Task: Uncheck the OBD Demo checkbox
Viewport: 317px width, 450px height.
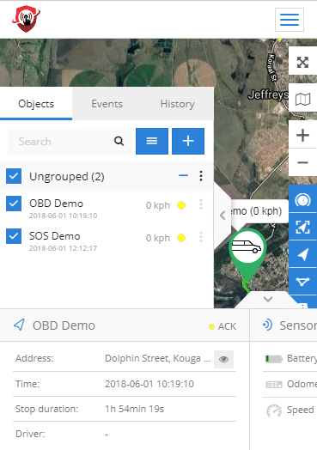Action: [x=14, y=204]
